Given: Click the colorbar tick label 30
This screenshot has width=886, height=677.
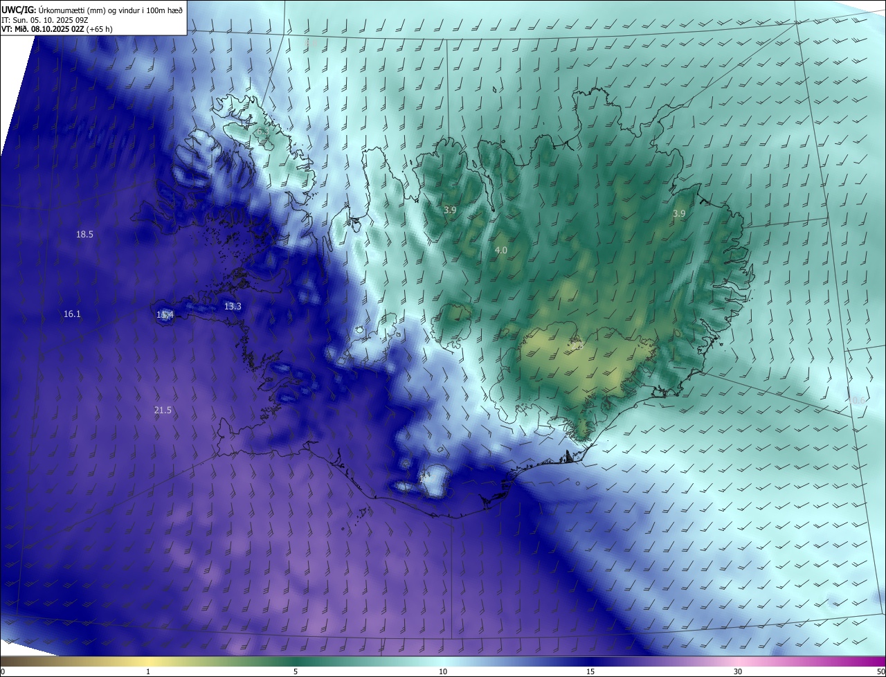Looking at the screenshot, I should [x=738, y=671].
